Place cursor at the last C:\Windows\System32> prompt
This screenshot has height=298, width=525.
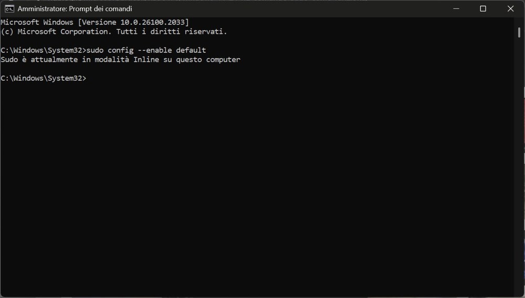point(89,79)
